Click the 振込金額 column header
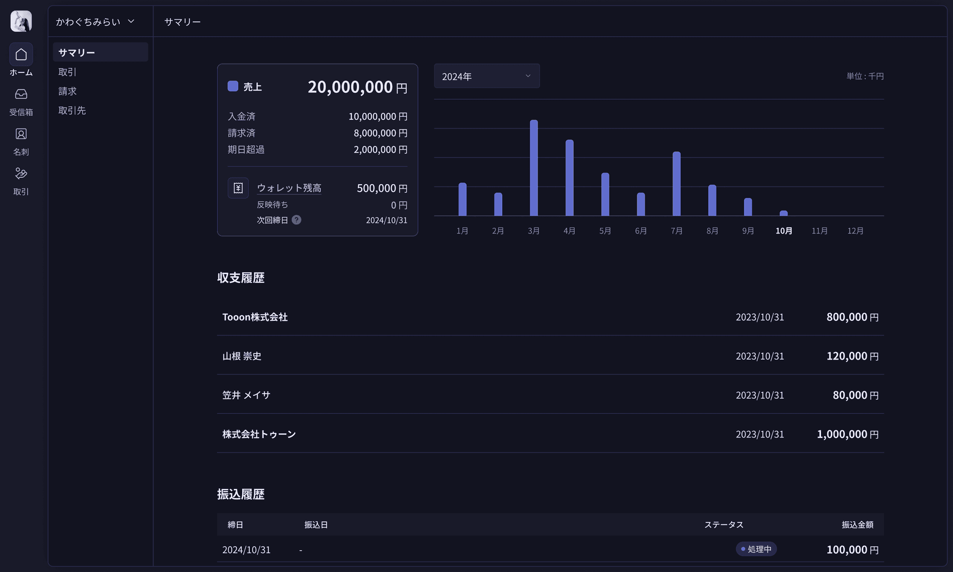The width and height of the screenshot is (953, 572). tap(858, 525)
